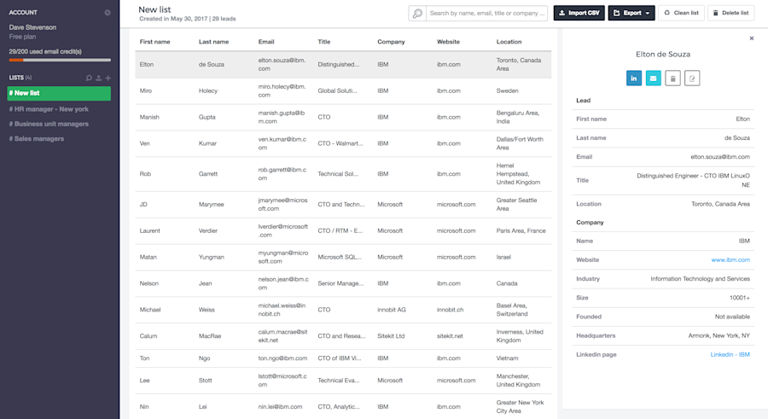Select the Manish Gupta lead row
The width and height of the screenshot is (768, 419).
[343, 117]
